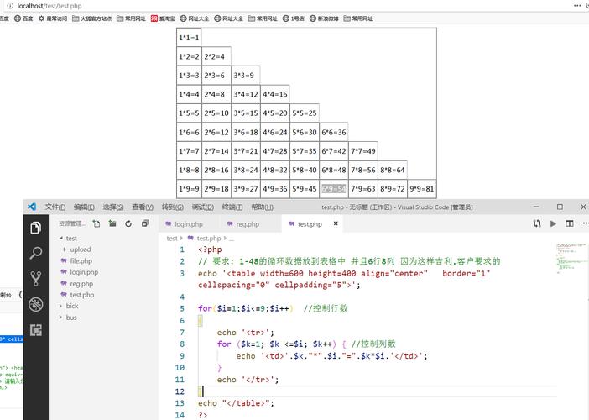Open the 终端(T) menu
Viewport: 589px width, 420px height.
(x=232, y=207)
